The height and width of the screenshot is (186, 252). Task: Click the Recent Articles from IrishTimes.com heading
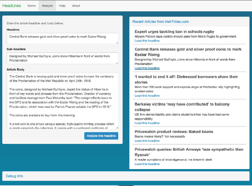pos(161,22)
